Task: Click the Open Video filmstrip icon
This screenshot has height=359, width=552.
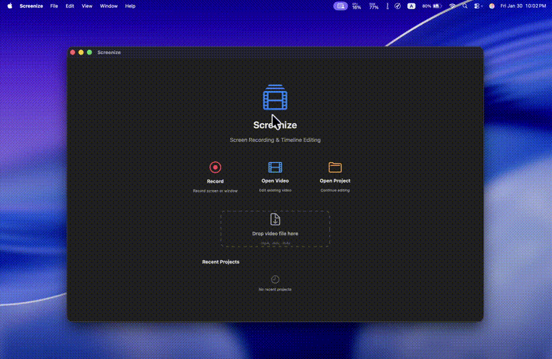Action: click(275, 168)
